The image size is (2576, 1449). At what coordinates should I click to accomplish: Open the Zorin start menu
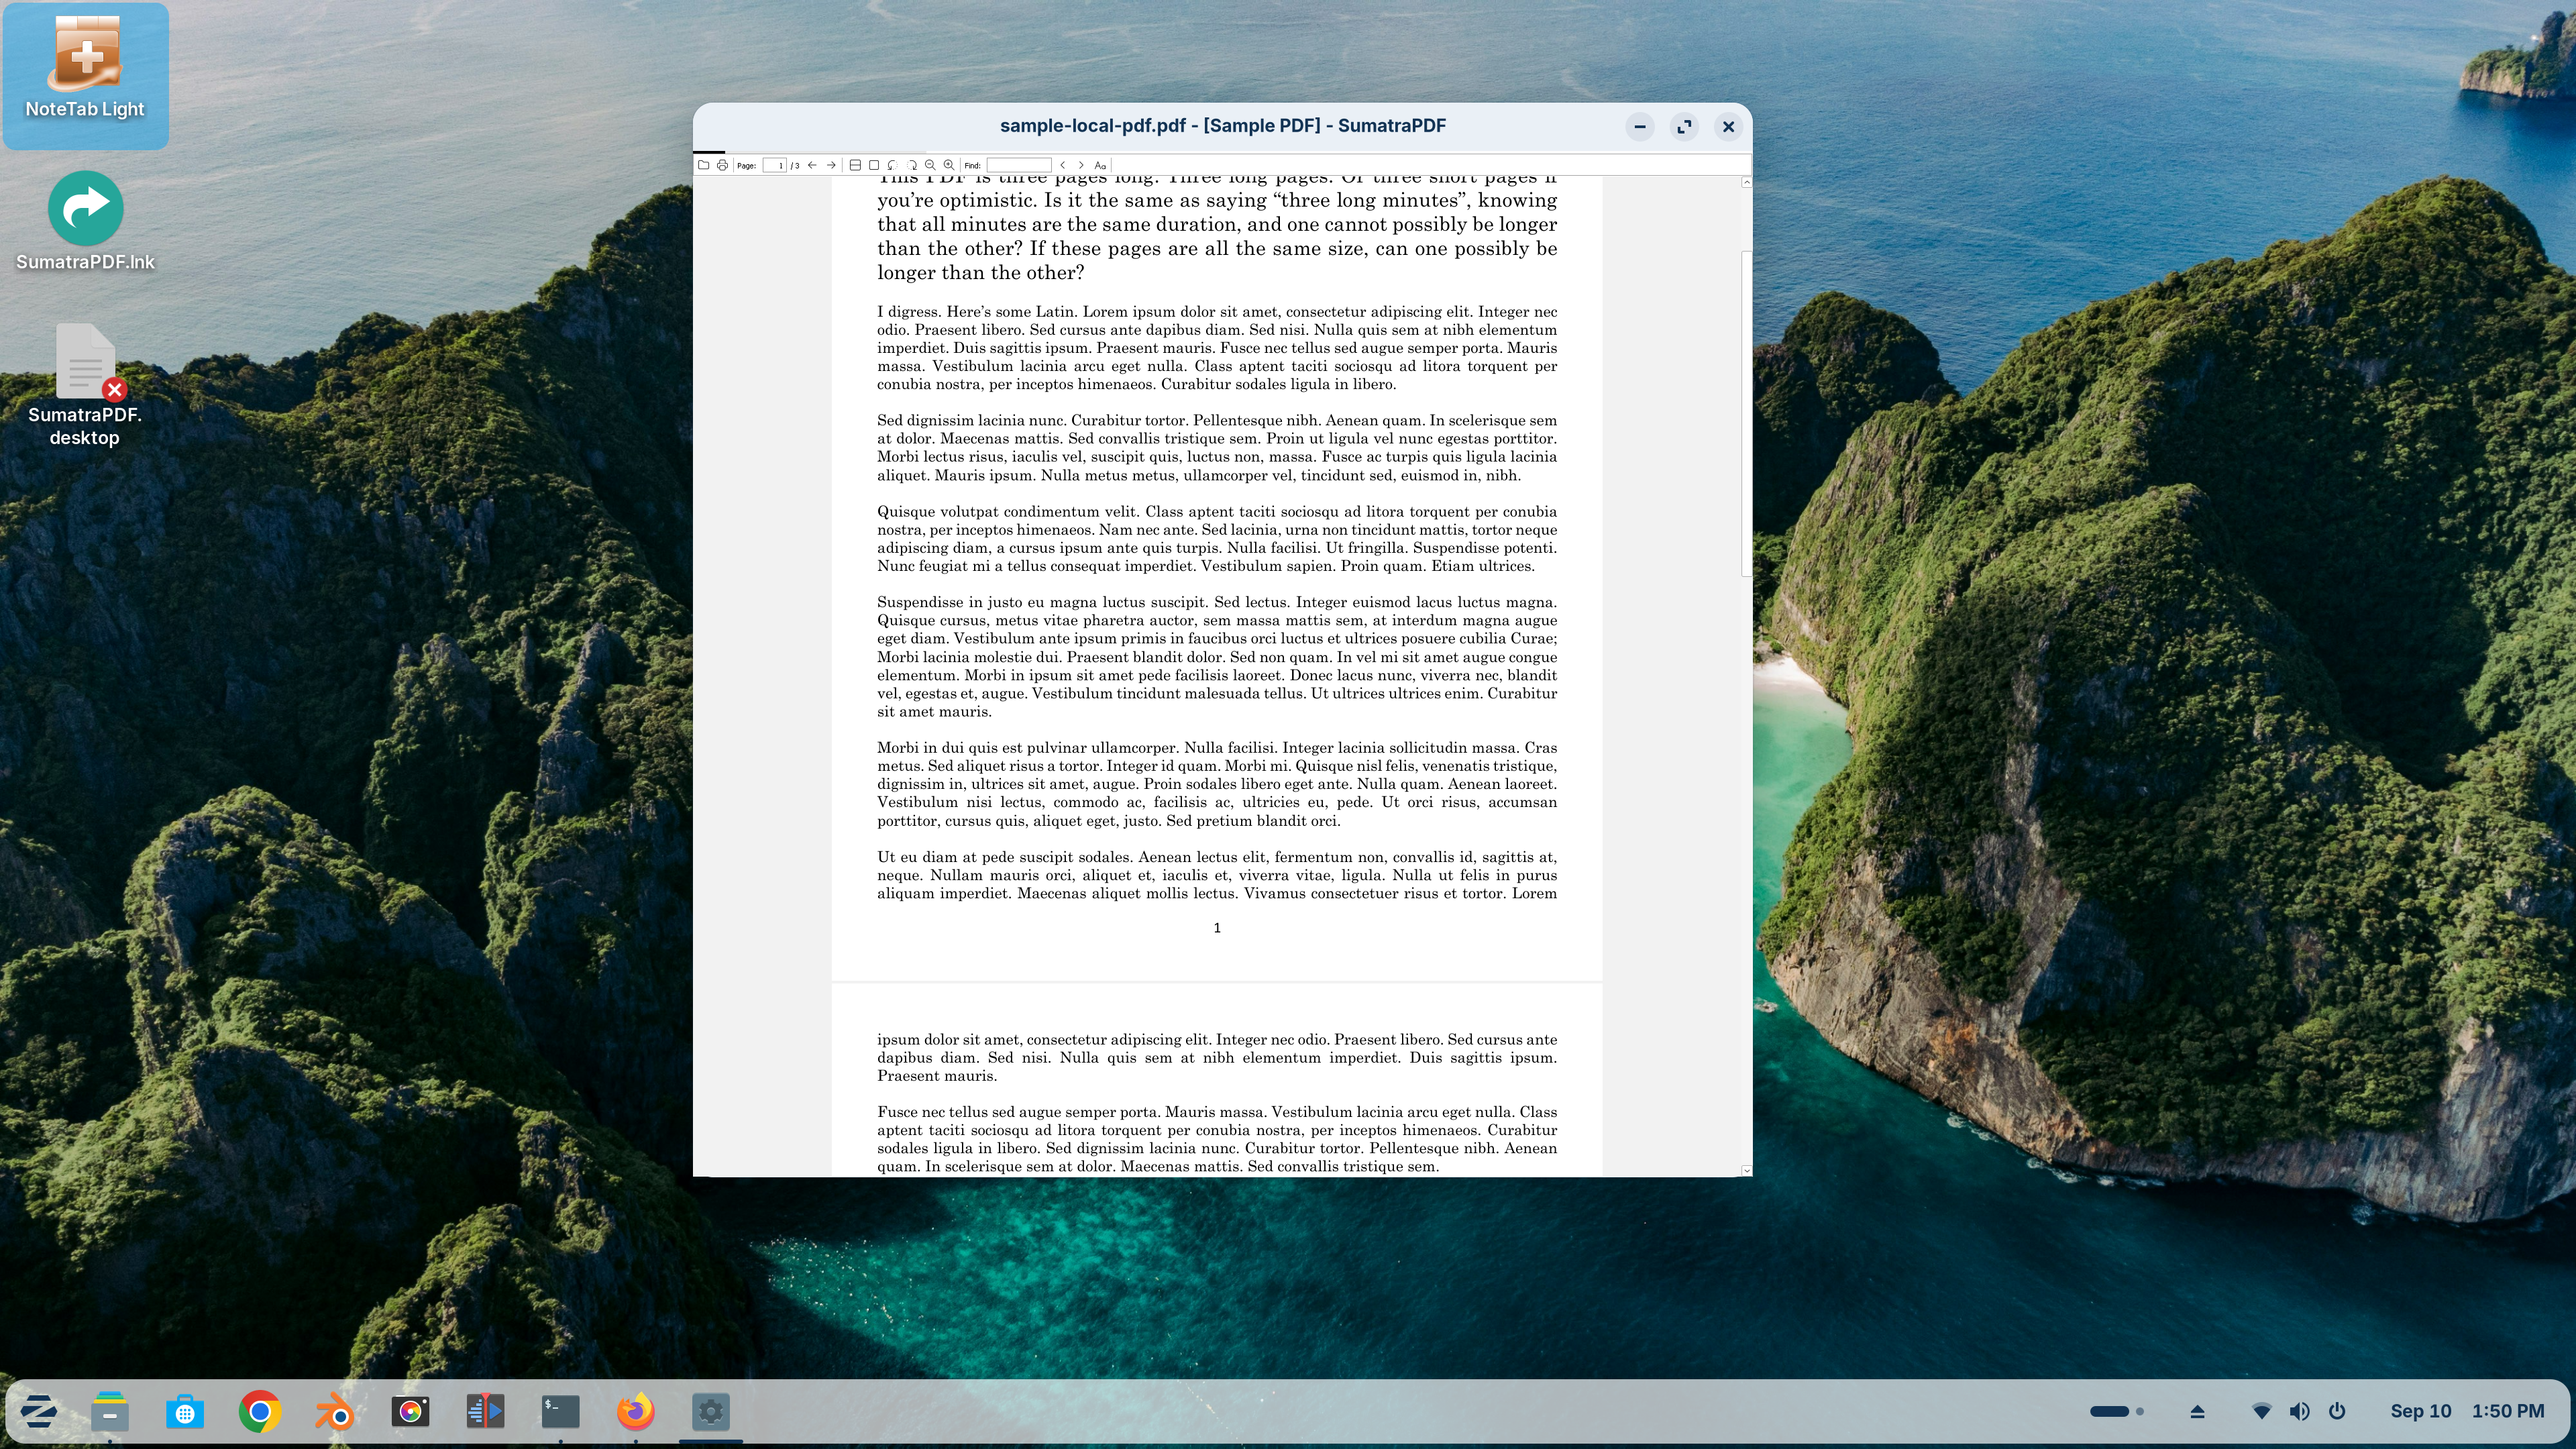(38, 1411)
